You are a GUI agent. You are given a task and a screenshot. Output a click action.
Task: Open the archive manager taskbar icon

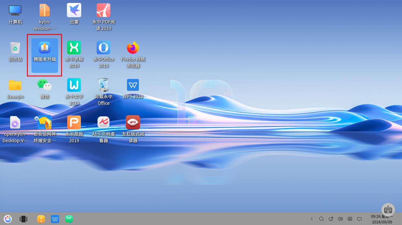pyautogui.click(x=41, y=219)
